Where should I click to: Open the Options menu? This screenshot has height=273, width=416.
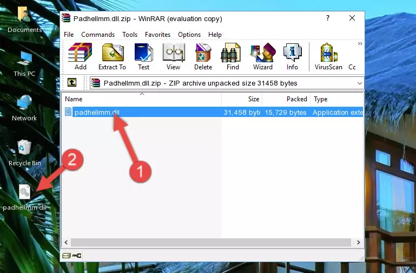pos(189,35)
